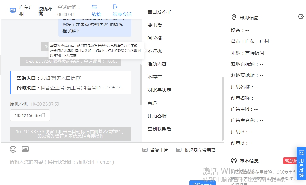Click the 省市：广东，广州 row
The height and width of the screenshot is (185, 306).
tap(250, 42)
